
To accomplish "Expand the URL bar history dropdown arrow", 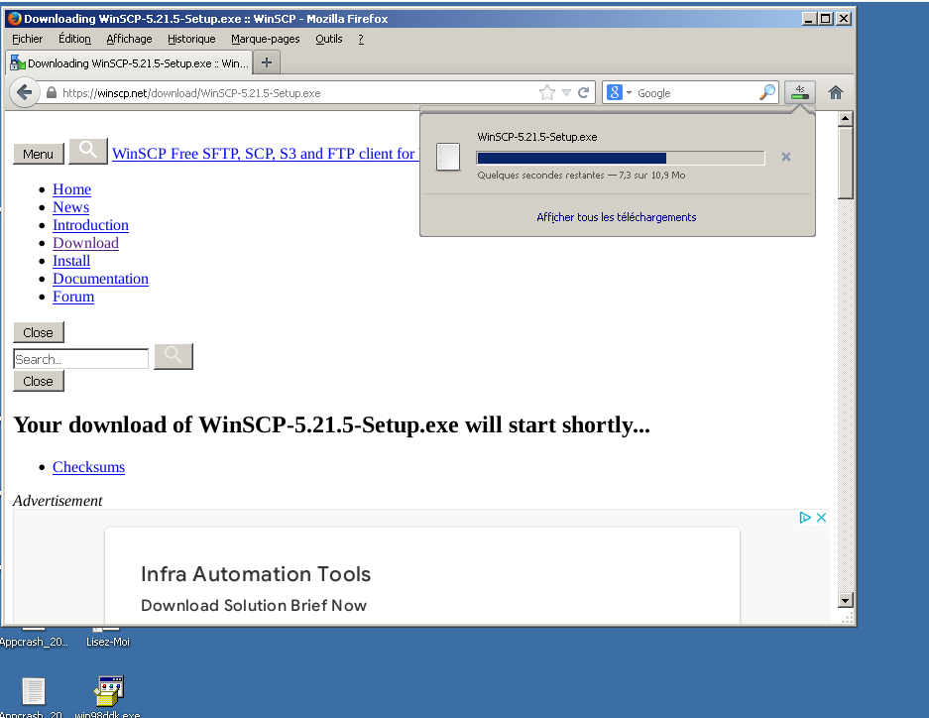I will point(566,92).
